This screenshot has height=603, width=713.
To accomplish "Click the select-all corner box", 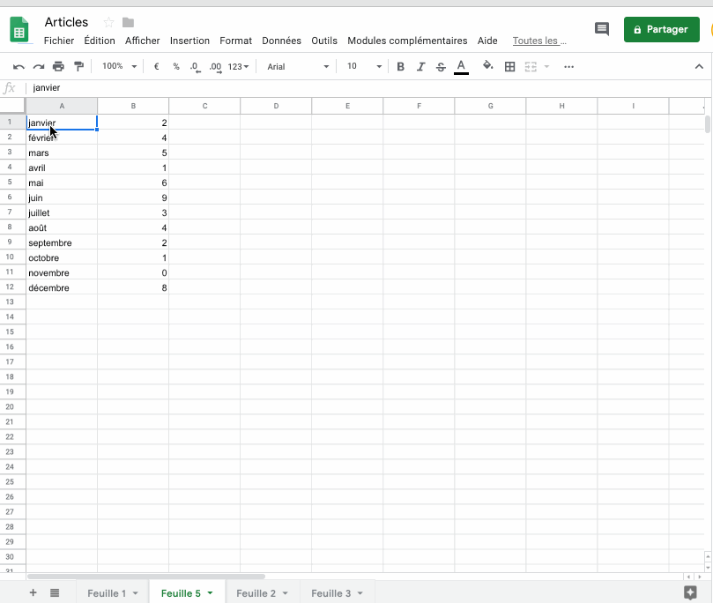I will [x=12, y=106].
